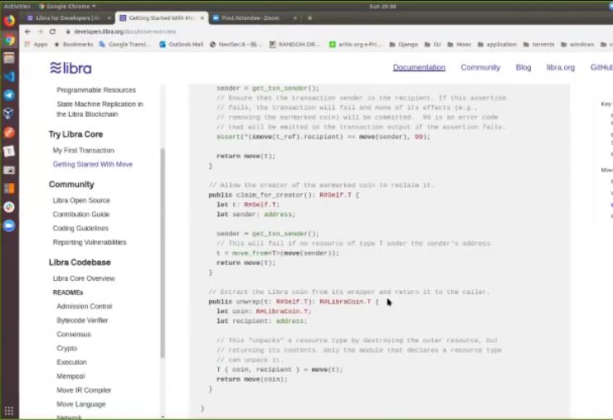Close the Libra for Developers tab

pyautogui.click(x=109, y=18)
